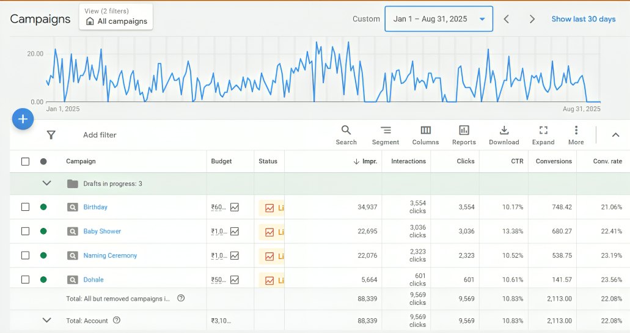Open the Naming Ceremony campaign link

[110, 255]
